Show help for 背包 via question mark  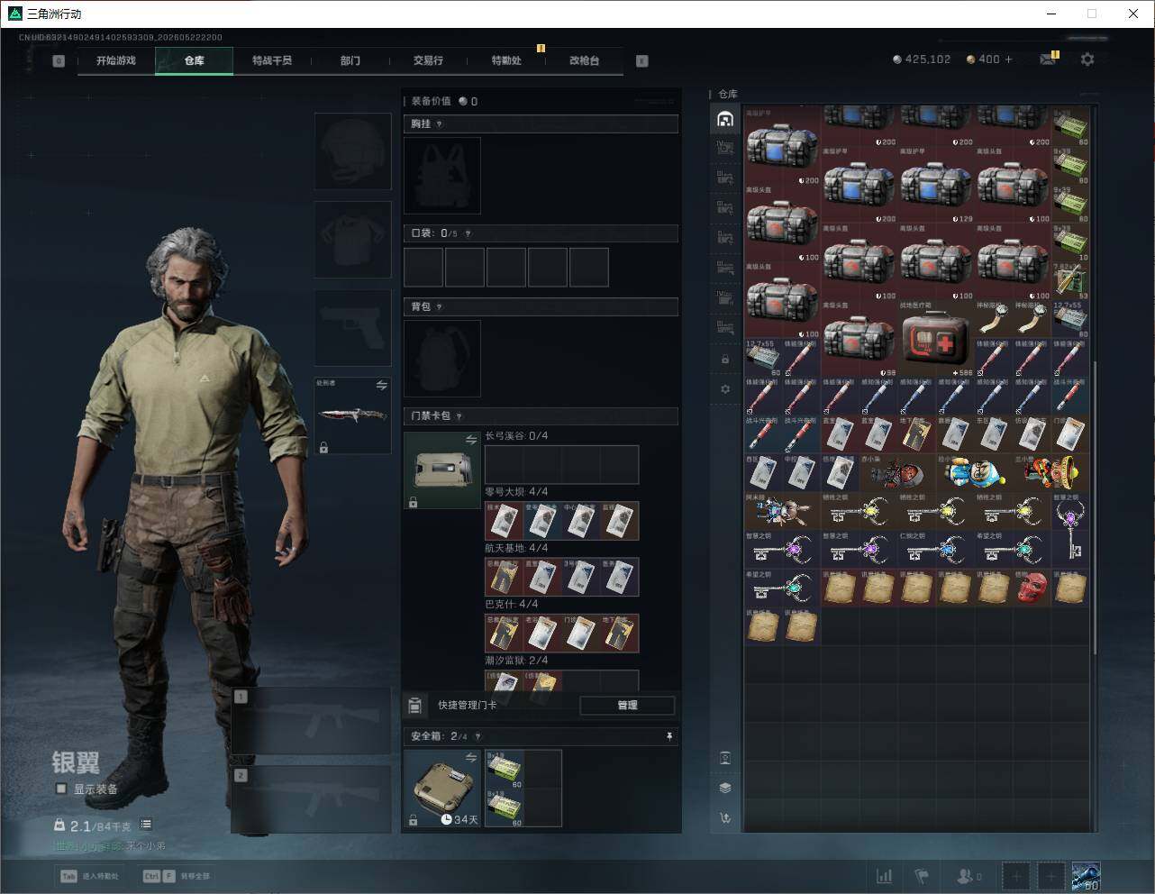point(440,306)
